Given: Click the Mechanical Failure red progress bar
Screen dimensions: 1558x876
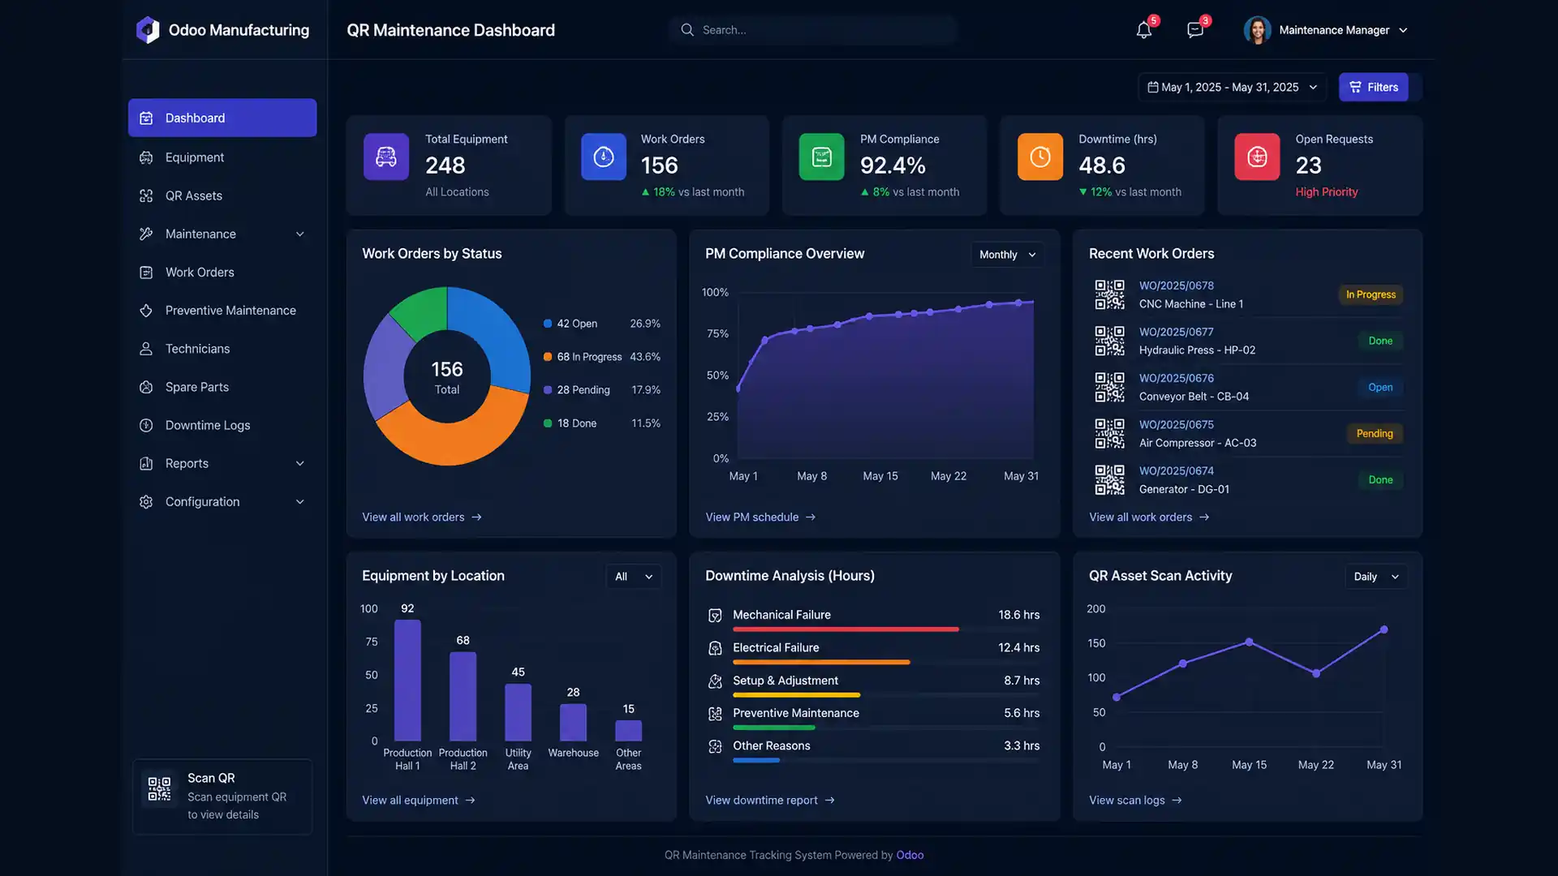Looking at the screenshot, I should [846, 629].
